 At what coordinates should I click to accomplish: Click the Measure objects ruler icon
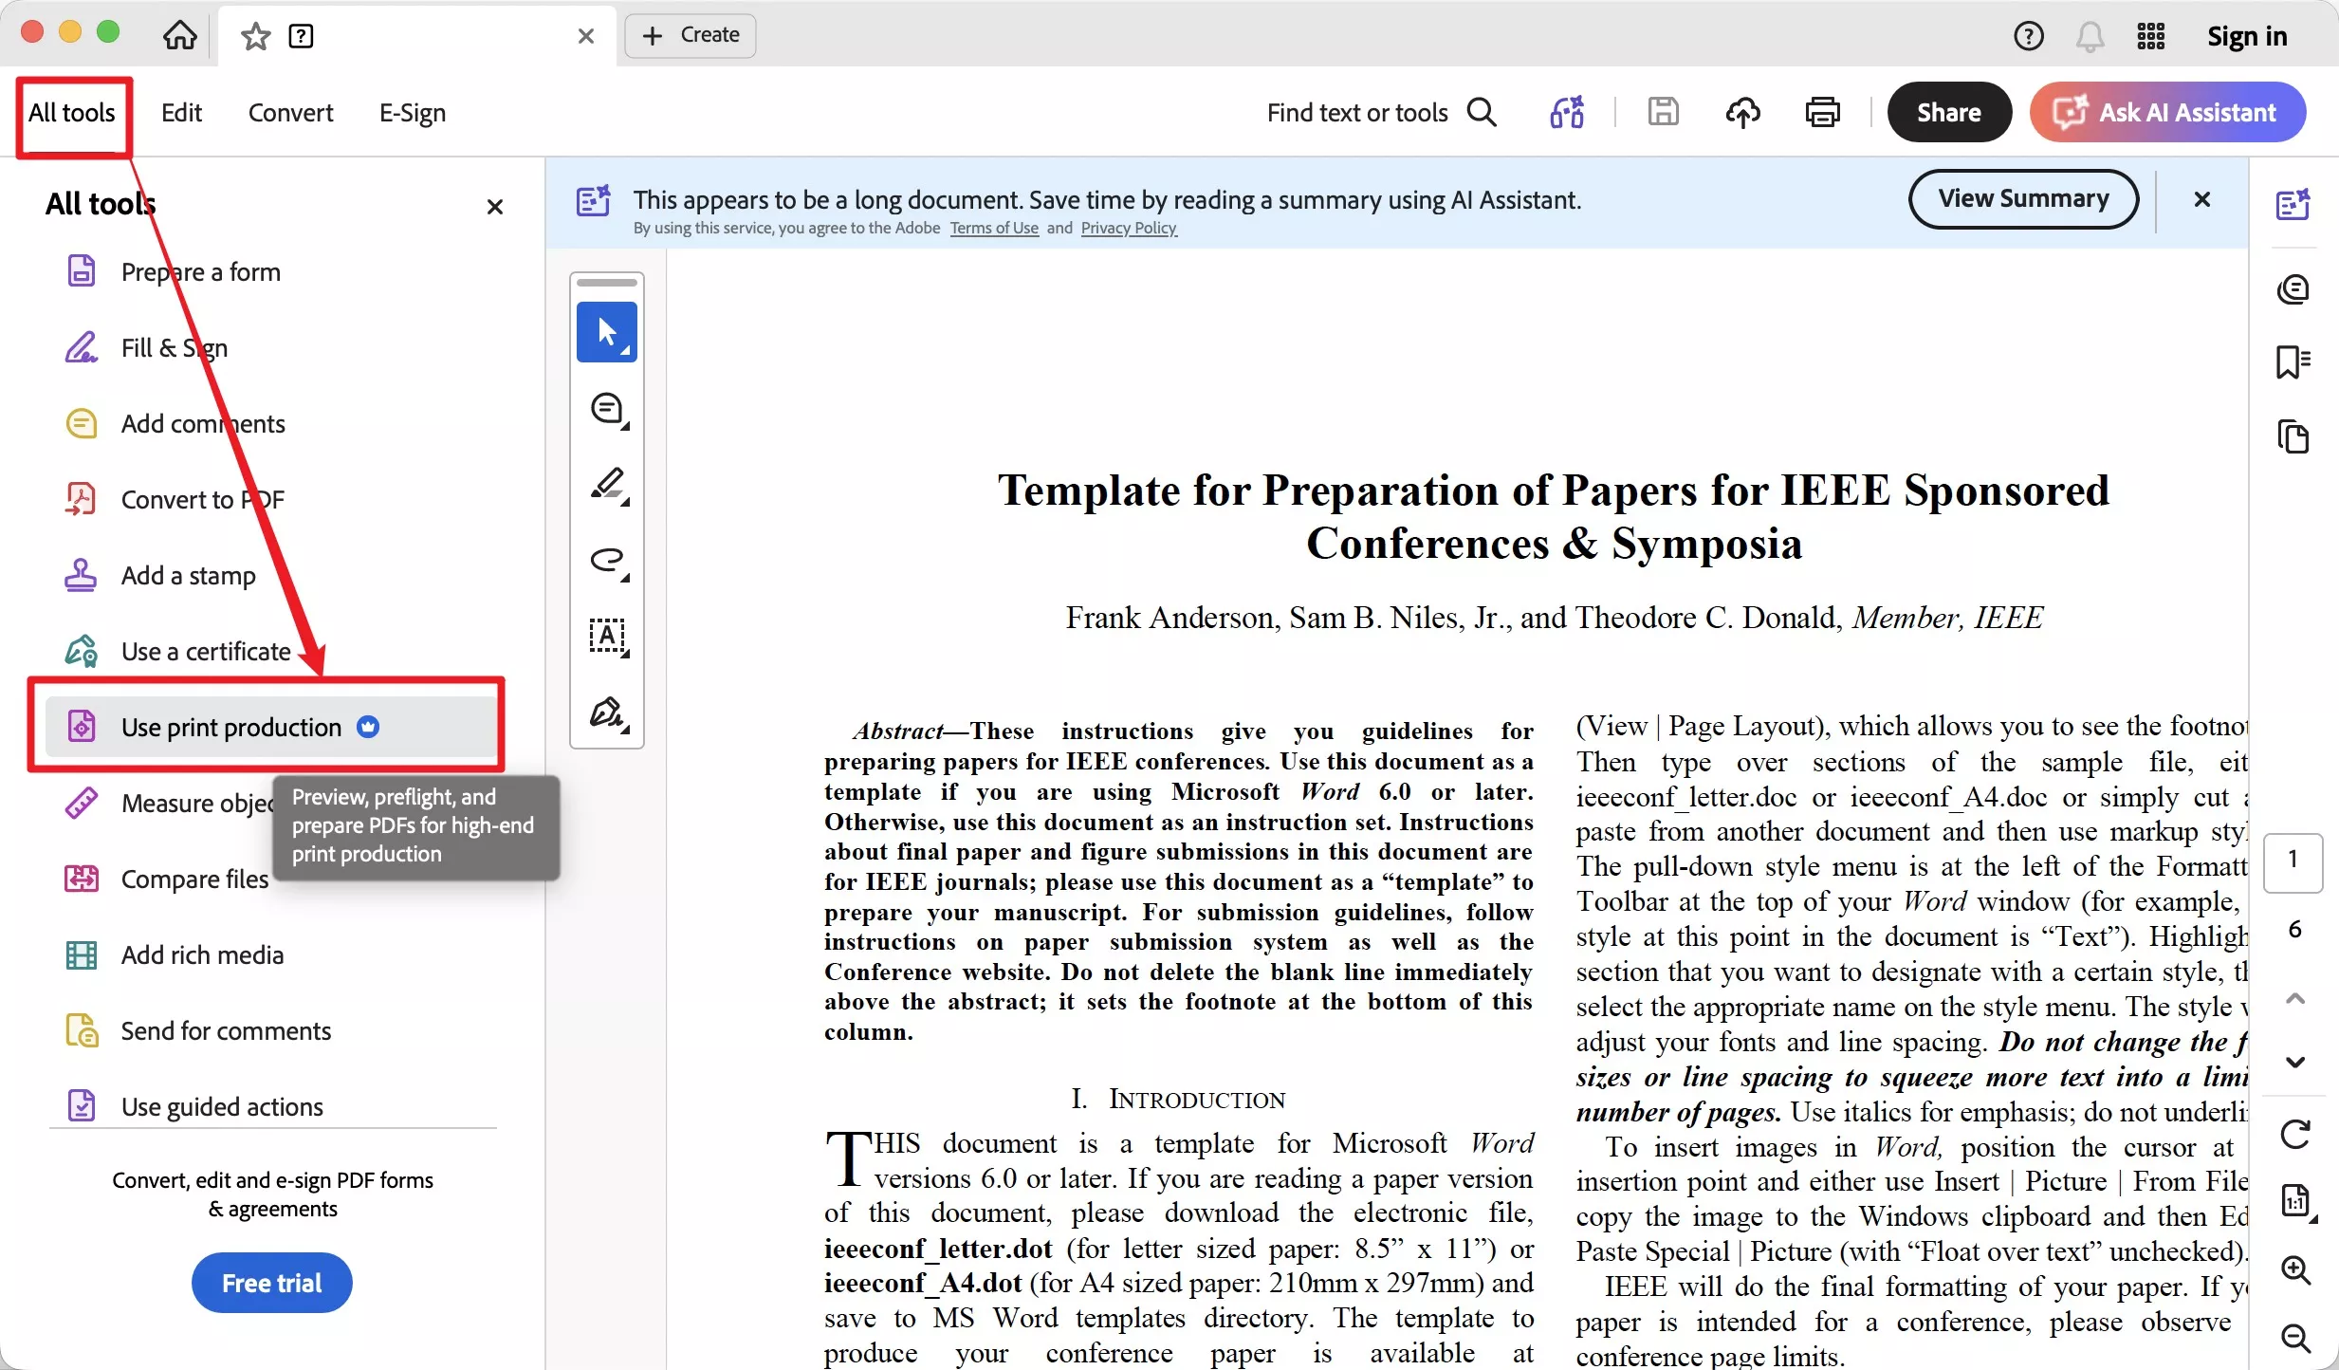pos(81,803)
